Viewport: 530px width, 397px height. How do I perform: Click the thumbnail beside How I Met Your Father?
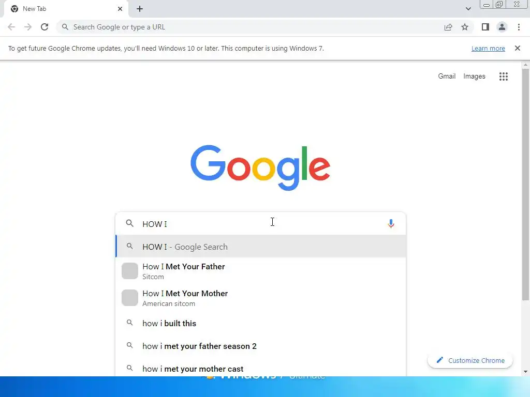tap(130, 271)
